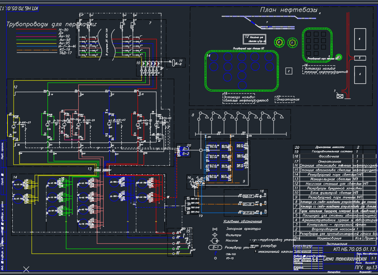The height and width of the screenshot is (275, 378).
Task: Select the "Насосы" legend label
Action: click(232, 241)
